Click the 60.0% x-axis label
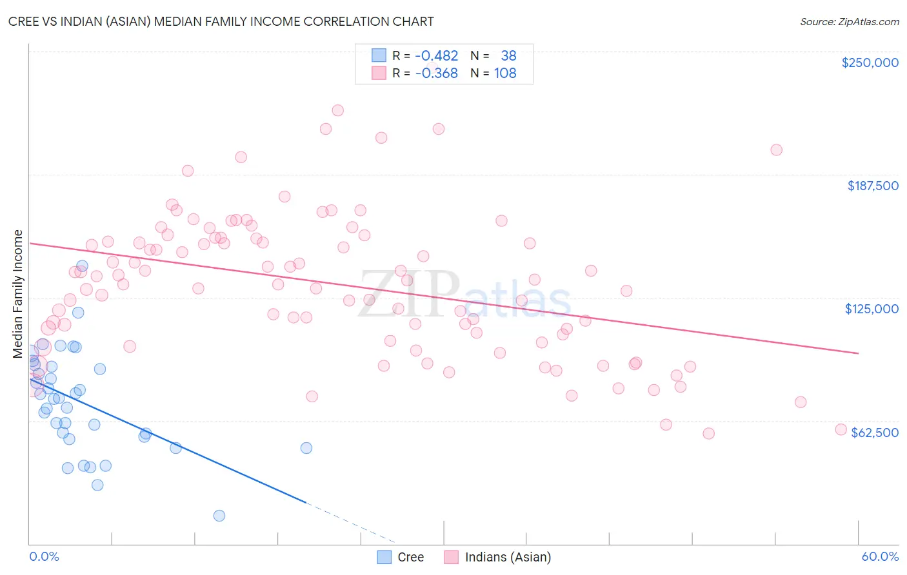The width and height of the screenshot is (907, 575). [x=880, y=556]
